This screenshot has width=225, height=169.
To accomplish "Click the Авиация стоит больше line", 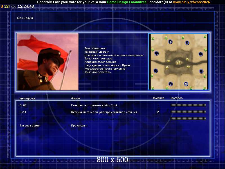I will click(100, 62).
